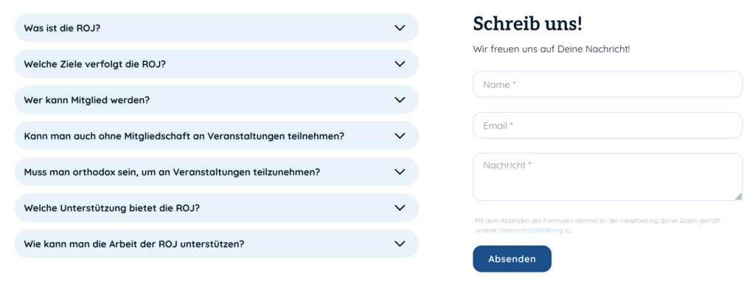Expand the 'Welche Ziele verfolgt die ROJ?' question text
Viewport: 755px width, 282px height.
[95, 64]
